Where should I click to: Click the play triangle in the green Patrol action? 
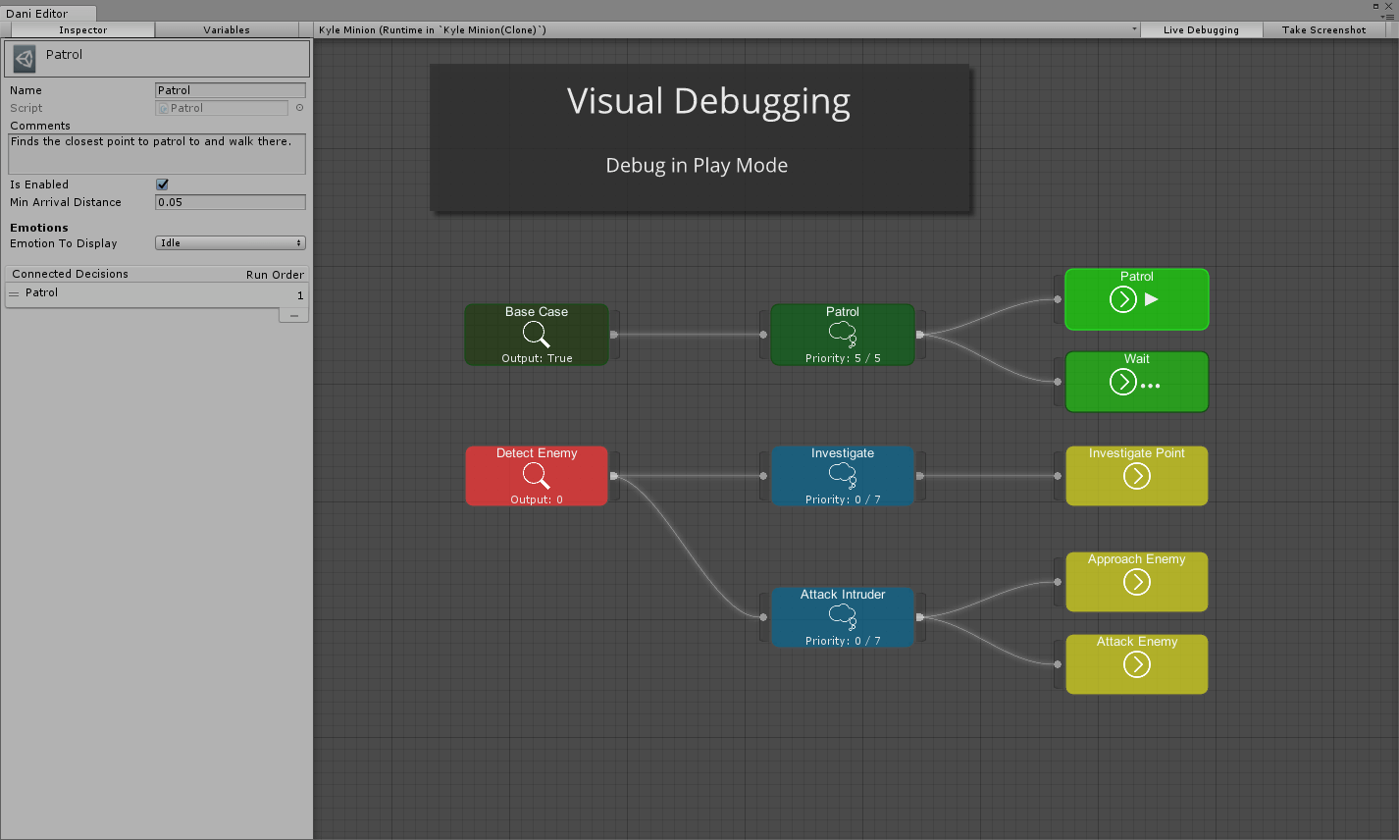coord(1152,299)
